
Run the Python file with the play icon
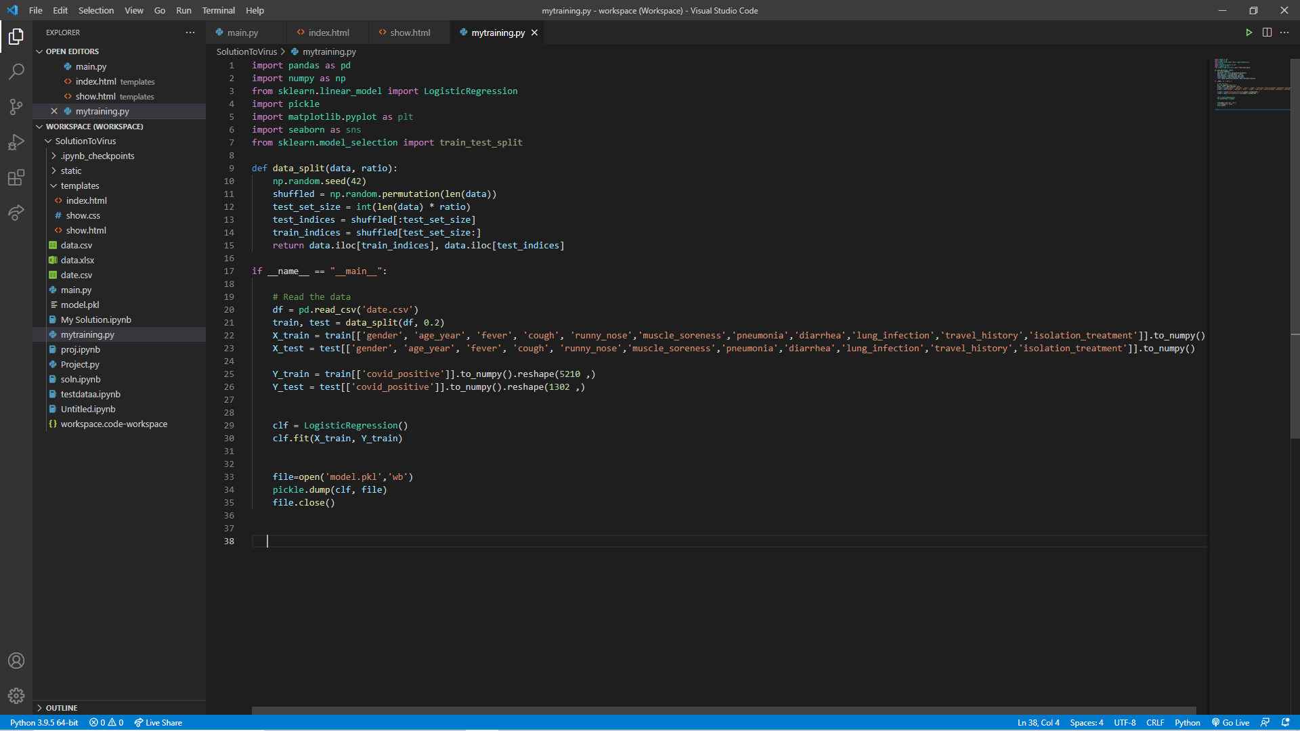(1249, 32)
